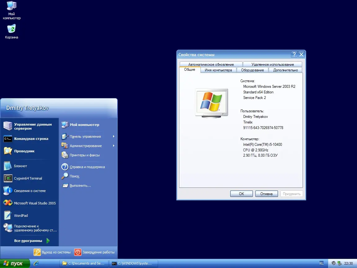Open the WordPad icon
This screenshot has height=268, width=357.
coord(8,215)
